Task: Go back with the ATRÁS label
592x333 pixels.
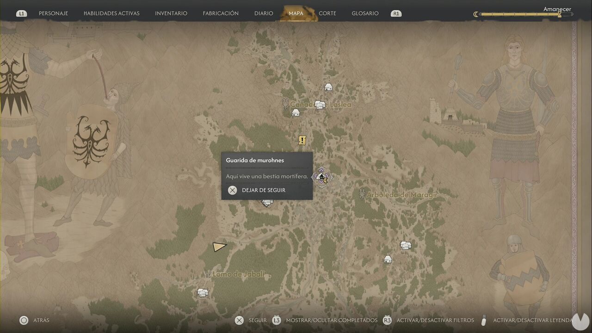Action: coord(41,320)
